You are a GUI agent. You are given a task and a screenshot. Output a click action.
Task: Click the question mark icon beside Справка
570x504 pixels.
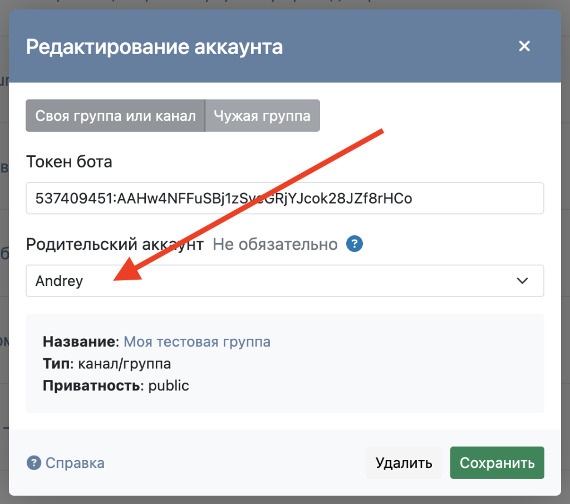(x=34, y=463)
